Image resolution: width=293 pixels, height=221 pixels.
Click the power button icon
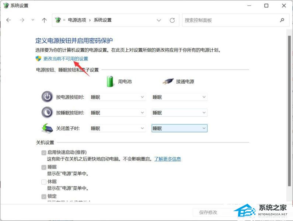[x=47, y=97]
